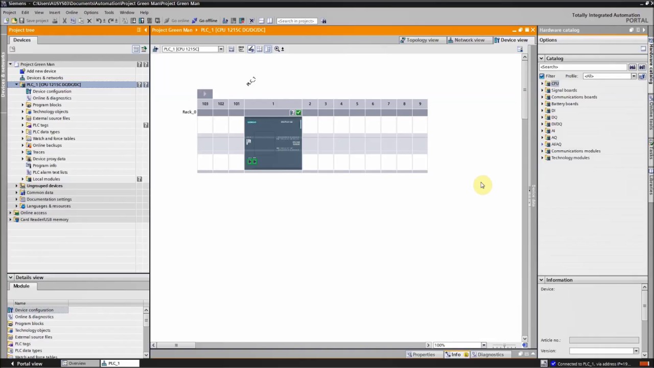Collapse the Information section

(x=542, y=280)
